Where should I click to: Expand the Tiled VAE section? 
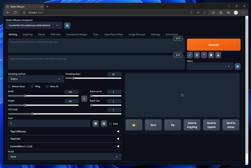coord(65,139)
